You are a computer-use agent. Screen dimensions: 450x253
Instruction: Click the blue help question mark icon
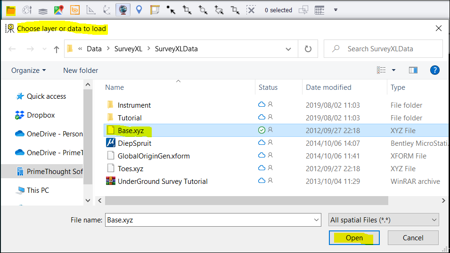pos(434,70)
